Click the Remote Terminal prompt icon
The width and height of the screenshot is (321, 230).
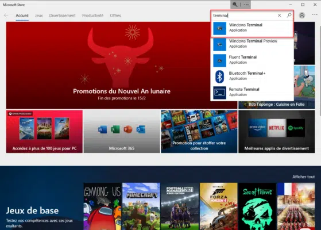point(220,93)
